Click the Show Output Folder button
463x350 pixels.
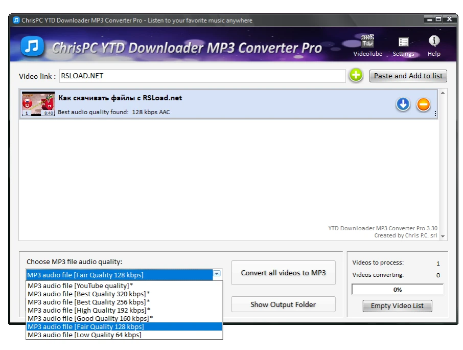point(283,304)
